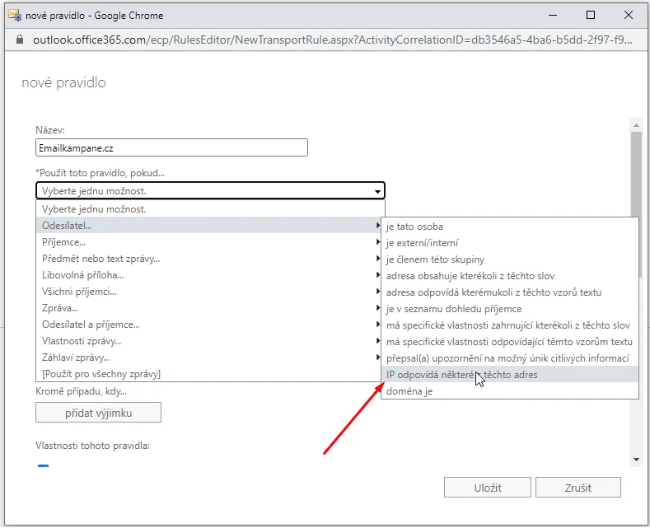Pick '[Použít pro všechny zprávy]' option
This screenshot has width=650, height=528.
(209, 374)
